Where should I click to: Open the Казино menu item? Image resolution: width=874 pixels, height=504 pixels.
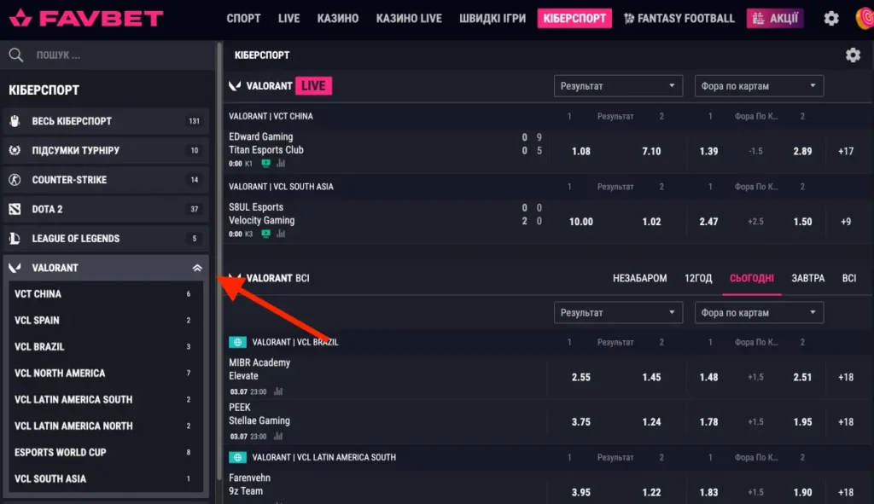[338, 19]
